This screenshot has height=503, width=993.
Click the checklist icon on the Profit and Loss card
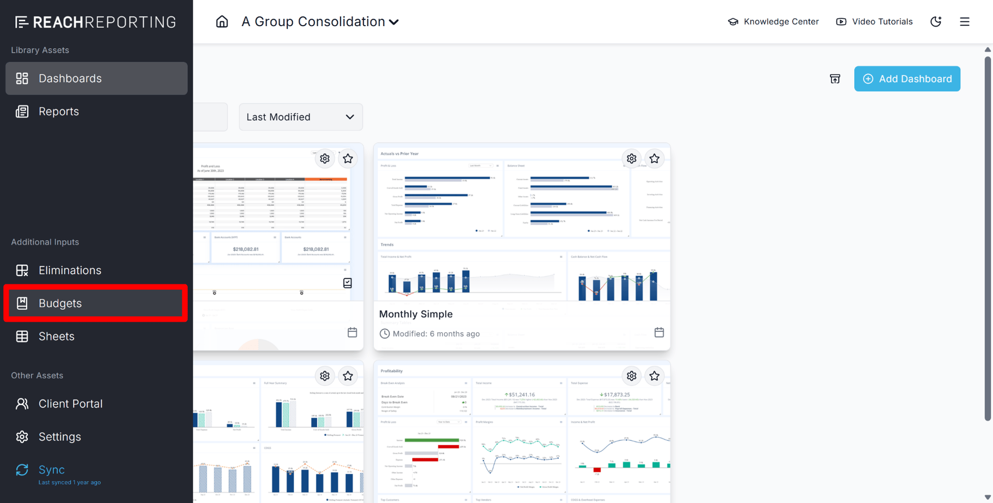348,283
